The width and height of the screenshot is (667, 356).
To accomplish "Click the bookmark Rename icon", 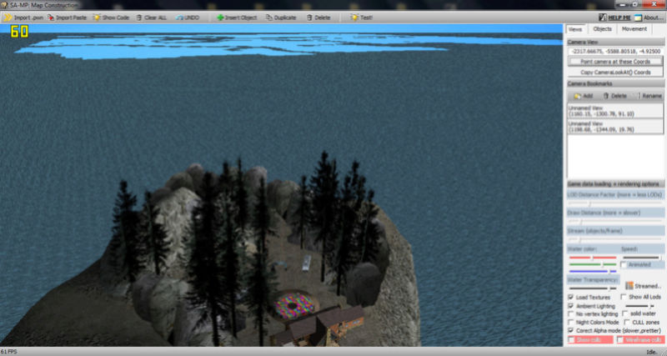I will click(x=638, y=96).
